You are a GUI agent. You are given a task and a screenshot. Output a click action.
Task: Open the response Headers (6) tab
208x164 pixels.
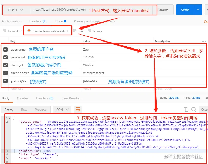tap(45, 98)
